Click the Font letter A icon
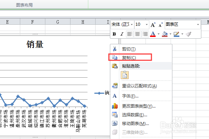Screen dimensions: 209x139 (x=115, y=96)
